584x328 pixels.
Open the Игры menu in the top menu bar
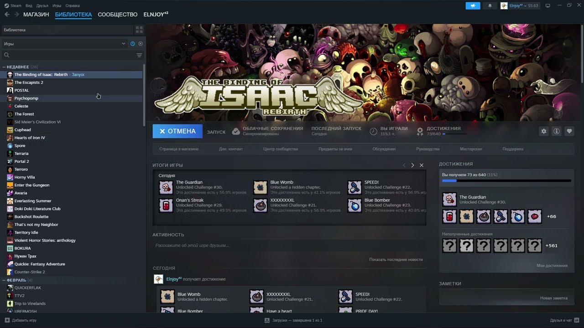(x=57, y=5)
